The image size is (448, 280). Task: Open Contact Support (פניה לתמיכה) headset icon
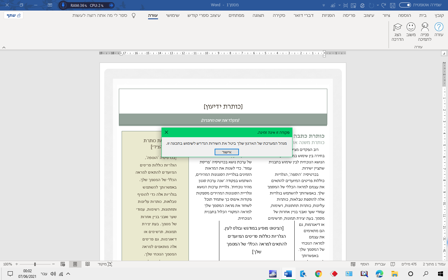pyautogui.click(x=425, y=27)
